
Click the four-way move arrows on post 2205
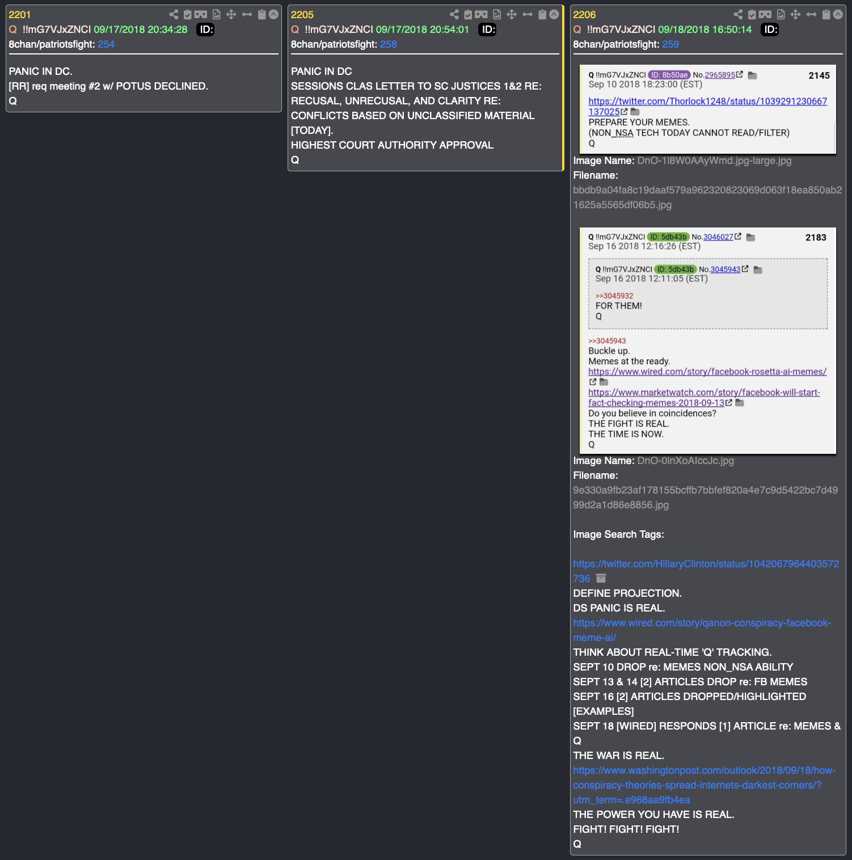[512, 14]
